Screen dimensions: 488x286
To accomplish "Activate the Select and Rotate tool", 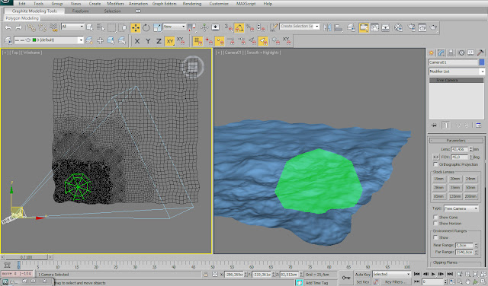I will [146, 27].
